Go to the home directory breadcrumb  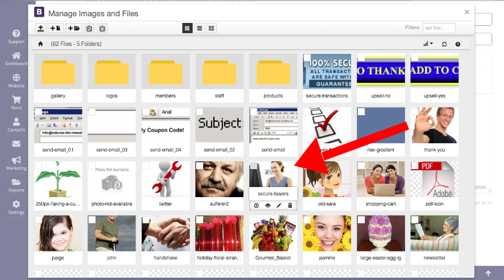[x=40, y=44]
